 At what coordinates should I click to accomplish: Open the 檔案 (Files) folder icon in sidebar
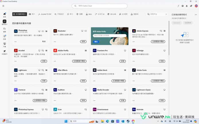[5, 29]
